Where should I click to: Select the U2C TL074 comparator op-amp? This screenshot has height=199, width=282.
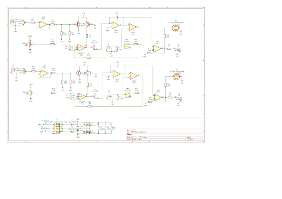[133, 27]
